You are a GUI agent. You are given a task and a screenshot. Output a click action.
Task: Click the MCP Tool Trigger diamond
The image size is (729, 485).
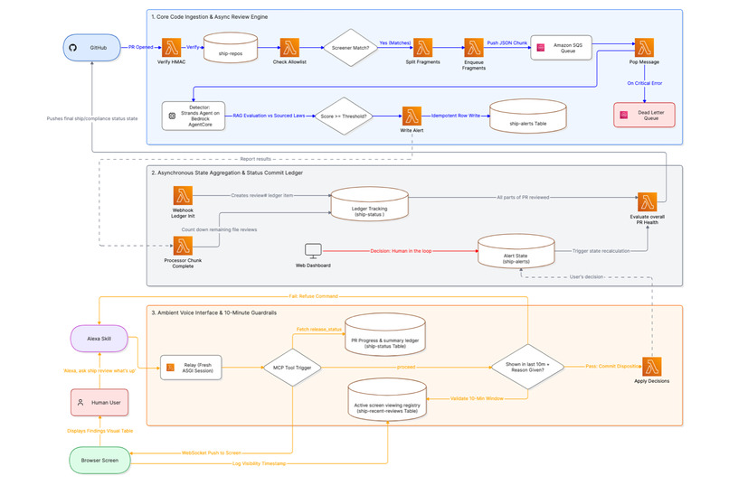point(292,368)
